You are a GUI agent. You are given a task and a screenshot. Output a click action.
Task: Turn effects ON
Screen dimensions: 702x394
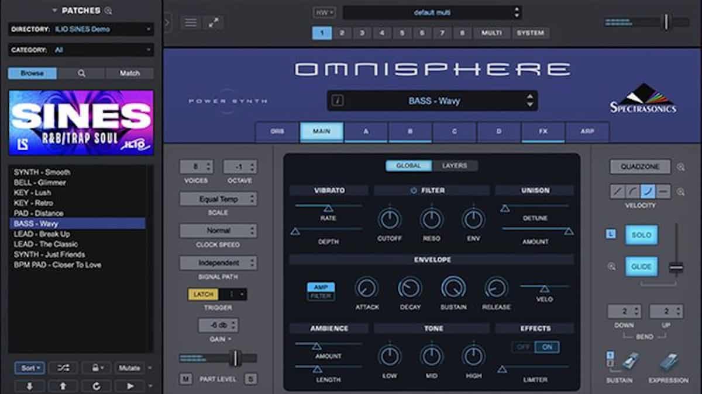[x=546, y=347]
